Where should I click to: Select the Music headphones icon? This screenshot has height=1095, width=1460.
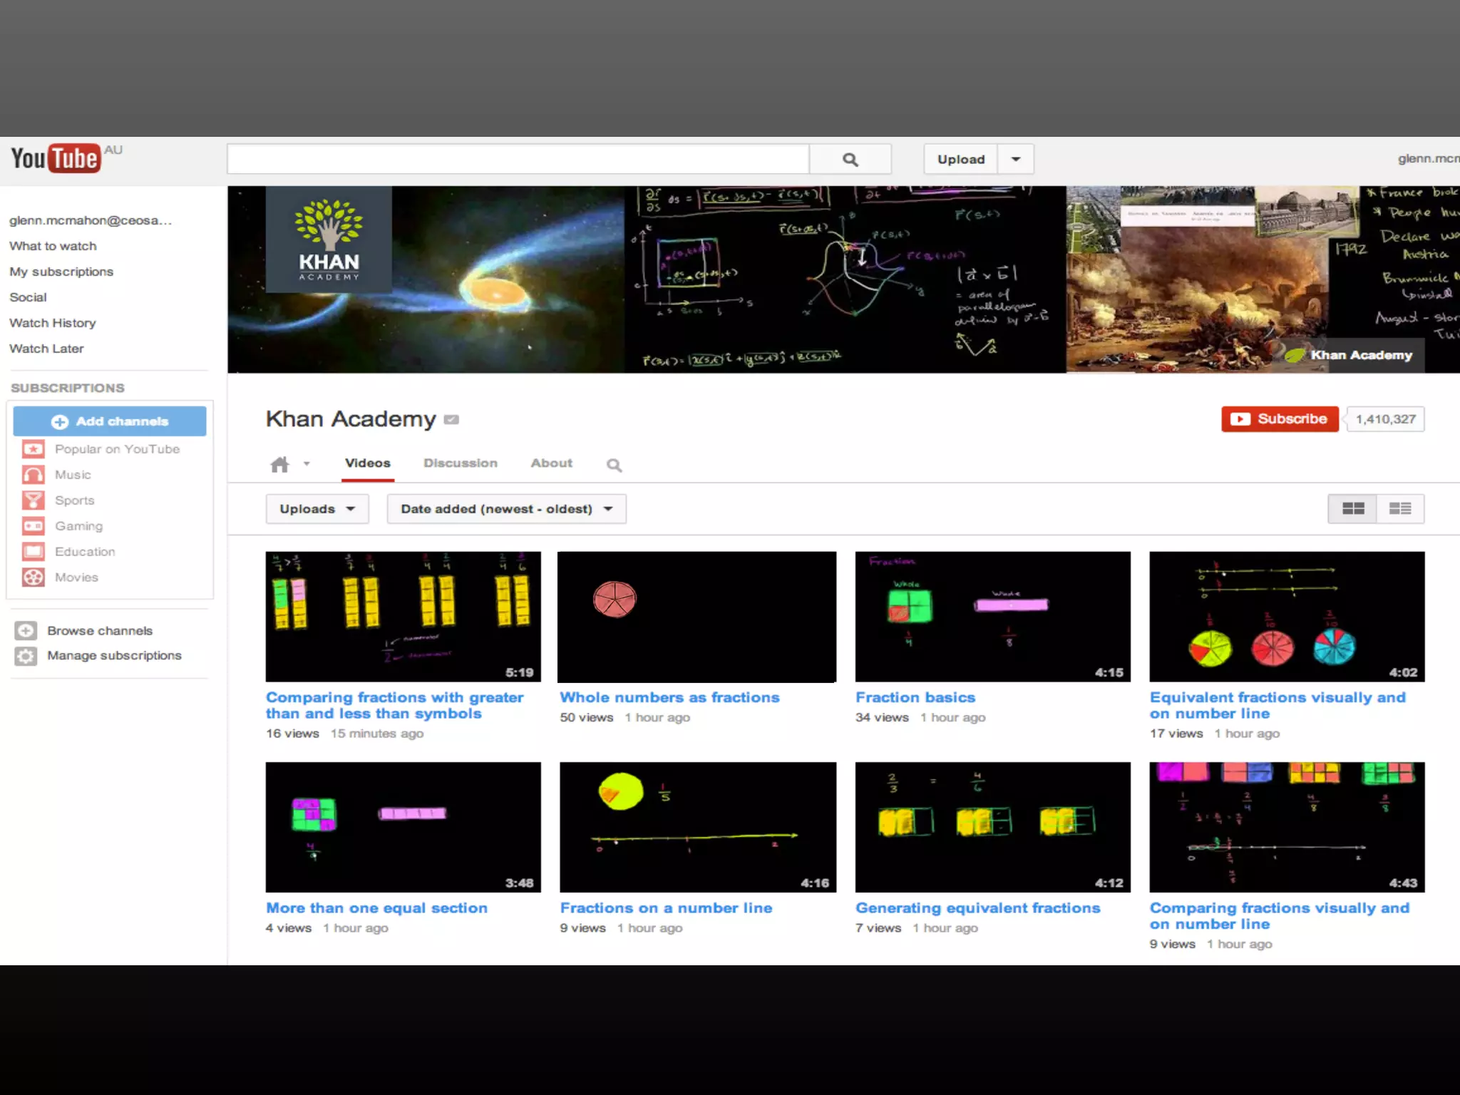pos(34,475)
